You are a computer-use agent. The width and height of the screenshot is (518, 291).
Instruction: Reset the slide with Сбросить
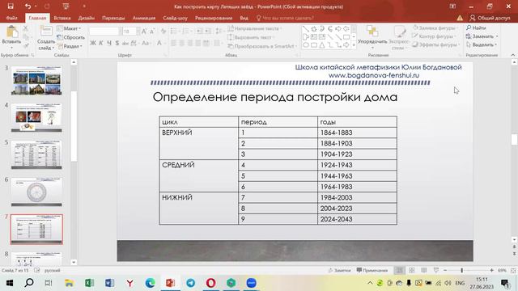70,38
